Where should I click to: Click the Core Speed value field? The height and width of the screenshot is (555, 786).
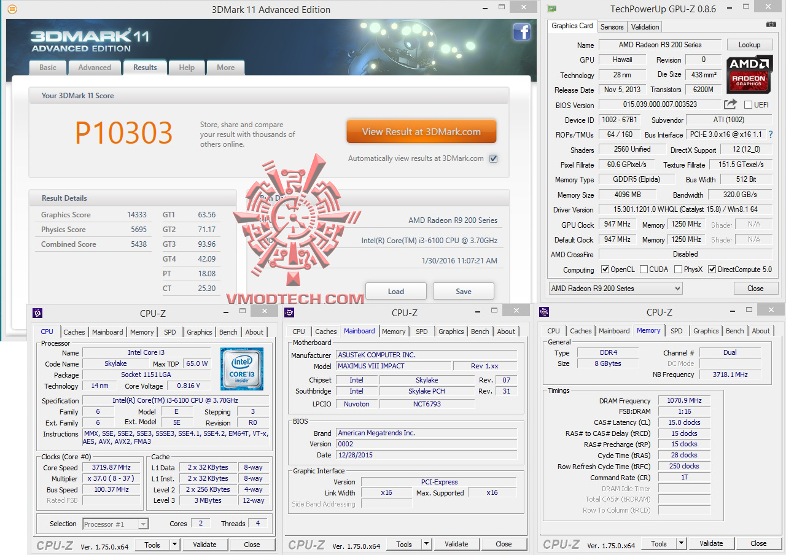(112, 468)
